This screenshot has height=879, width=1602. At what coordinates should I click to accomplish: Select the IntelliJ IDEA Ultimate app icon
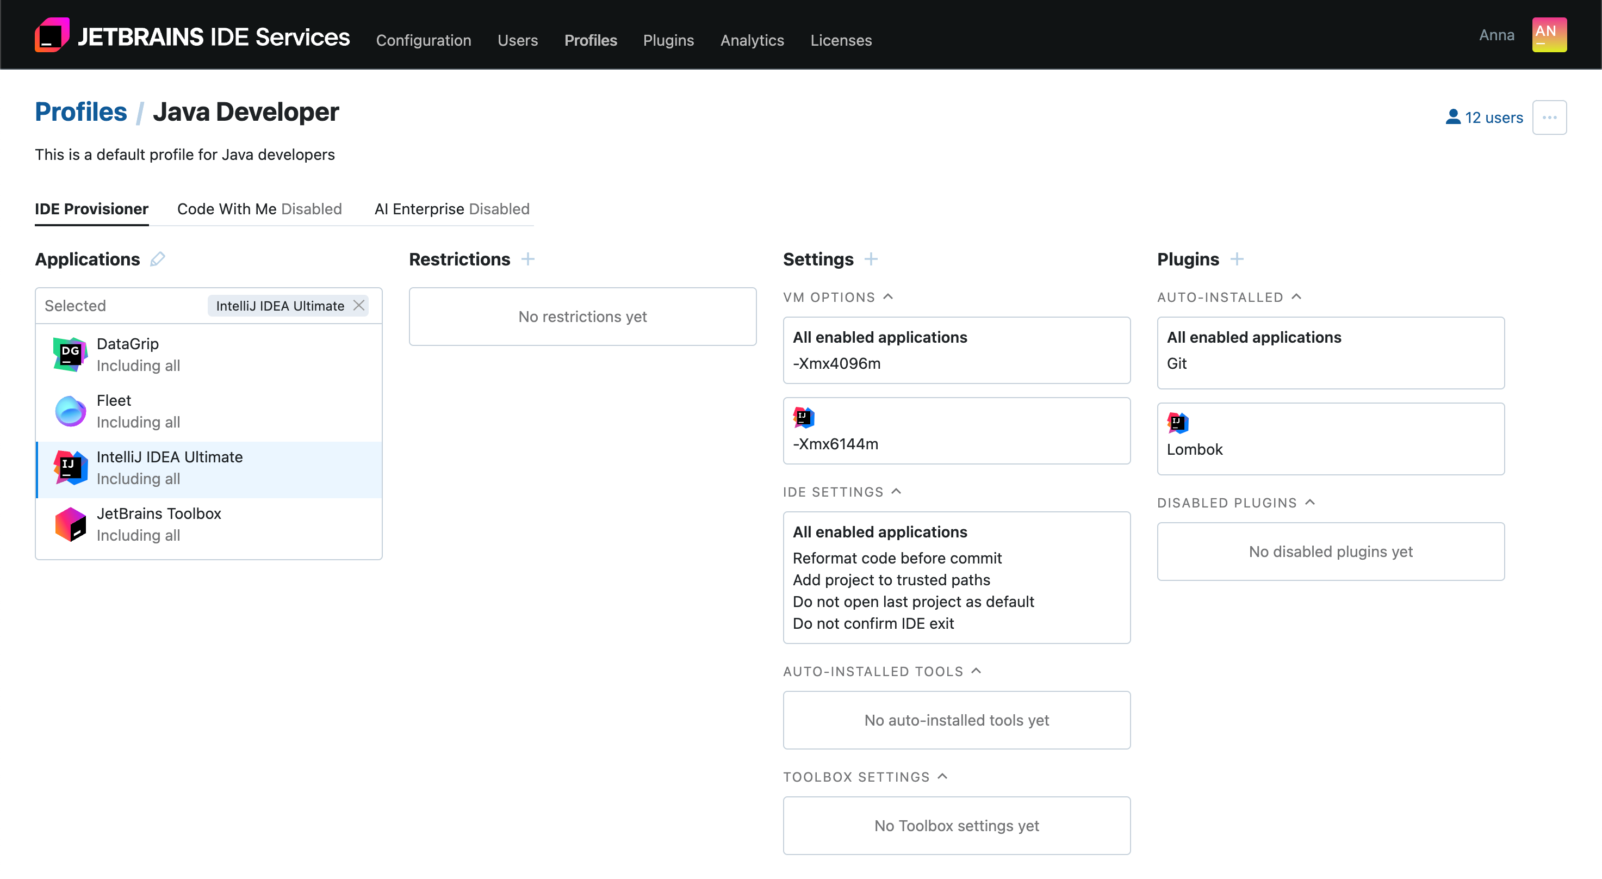[x=70, y=467]
